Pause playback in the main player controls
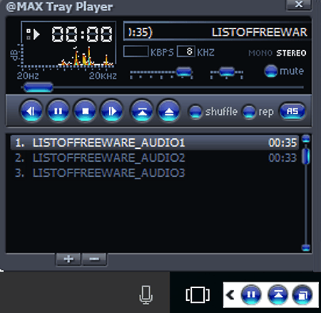 [58, 111]
